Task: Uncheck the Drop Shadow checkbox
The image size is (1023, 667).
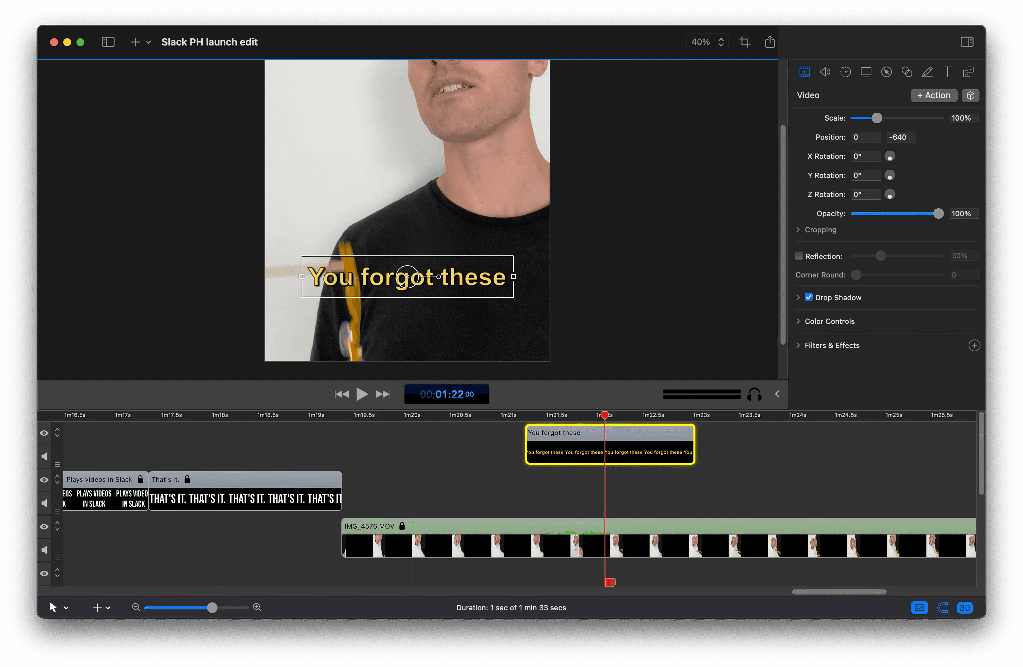Action: click(x=808, y=297)
